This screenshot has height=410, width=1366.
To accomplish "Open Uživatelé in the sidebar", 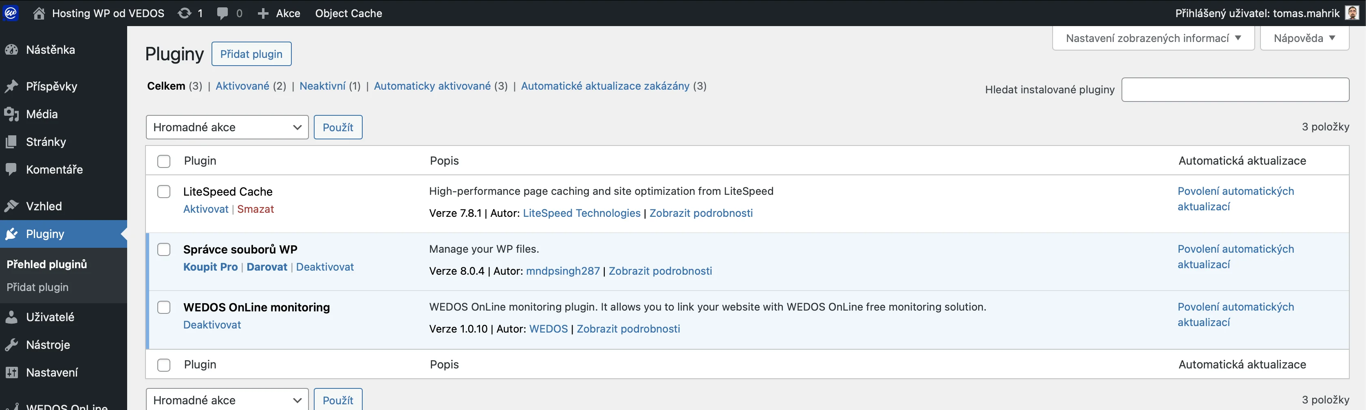I will pos(50,317).
